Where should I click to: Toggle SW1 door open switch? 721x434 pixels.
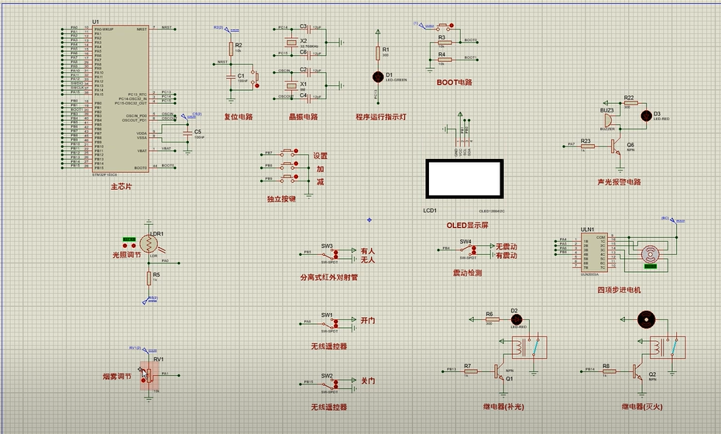pyautogui.click(x=335, y=322)
